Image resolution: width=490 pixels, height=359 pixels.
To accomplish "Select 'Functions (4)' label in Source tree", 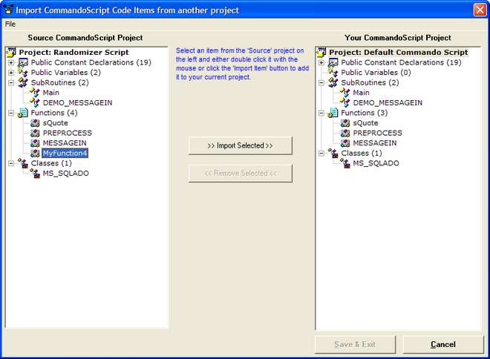I will coord(54,113).
